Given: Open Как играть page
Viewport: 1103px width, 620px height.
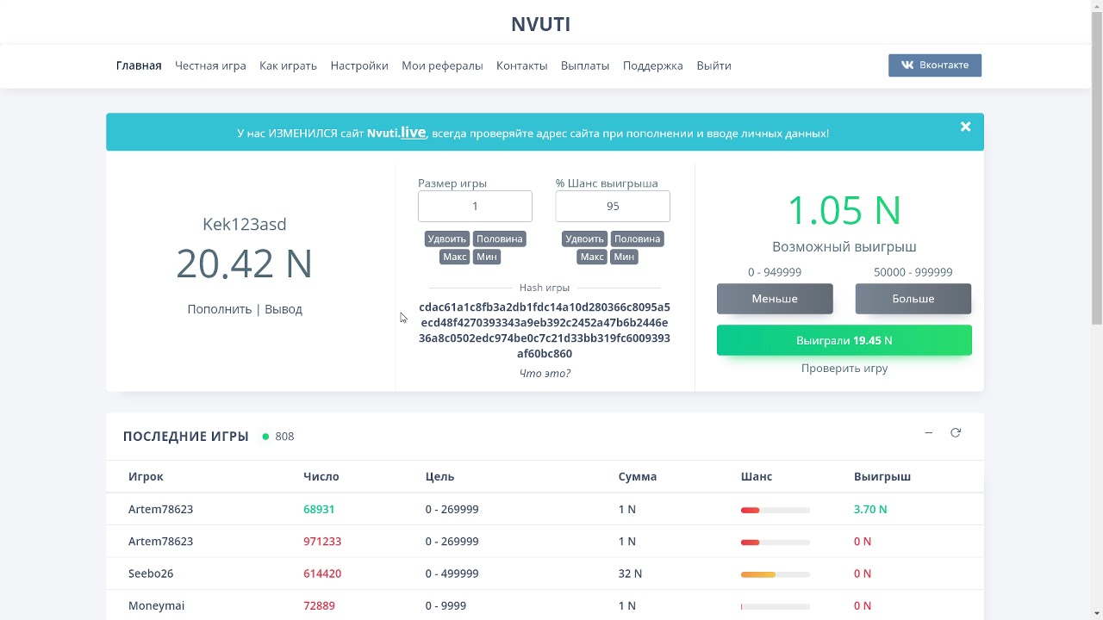Looking at the screenshot, I should (288, 65).
